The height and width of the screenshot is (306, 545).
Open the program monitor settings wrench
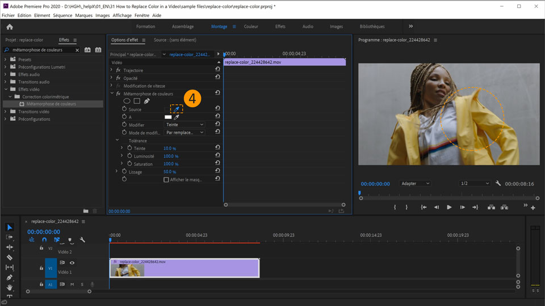498,184
